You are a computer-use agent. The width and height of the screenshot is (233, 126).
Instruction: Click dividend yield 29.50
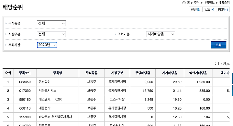click(x=177, y=82)
